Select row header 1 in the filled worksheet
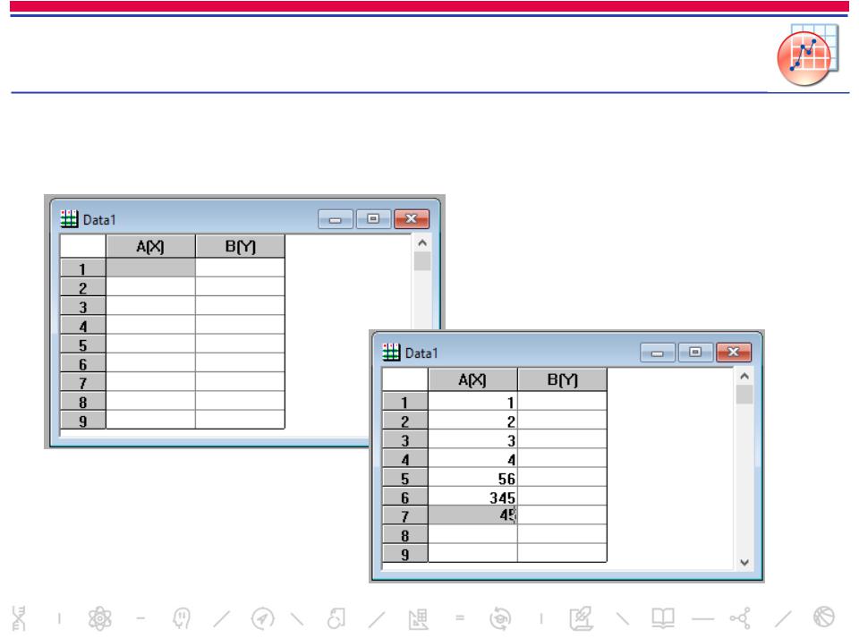The image size is (859, 638). (x=404, y=402)
